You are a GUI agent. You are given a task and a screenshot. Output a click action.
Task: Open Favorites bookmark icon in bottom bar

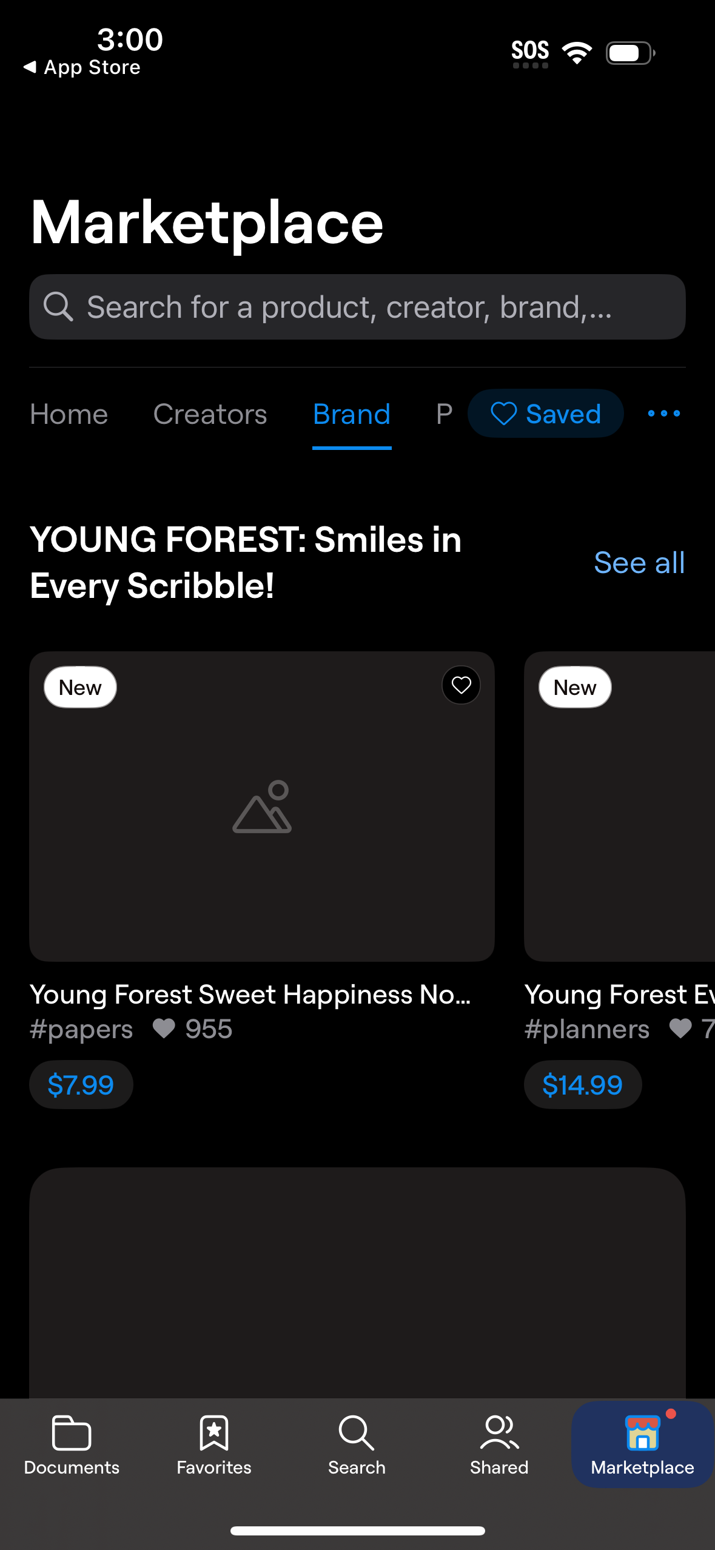[213, 1432]
